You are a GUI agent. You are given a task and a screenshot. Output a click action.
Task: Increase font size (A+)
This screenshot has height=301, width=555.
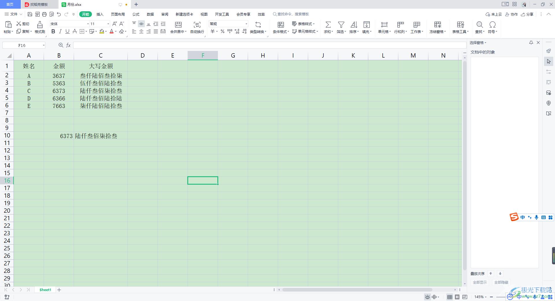click(x=114, y=24)
